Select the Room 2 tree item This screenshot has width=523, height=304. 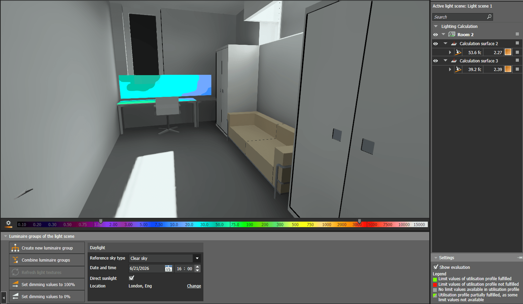click(465, 35)
